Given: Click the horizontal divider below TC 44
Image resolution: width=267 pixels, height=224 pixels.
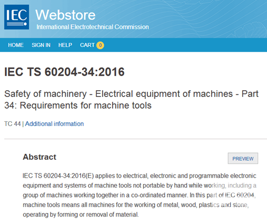Looking at the screenshot, I should tap(135, 139).
